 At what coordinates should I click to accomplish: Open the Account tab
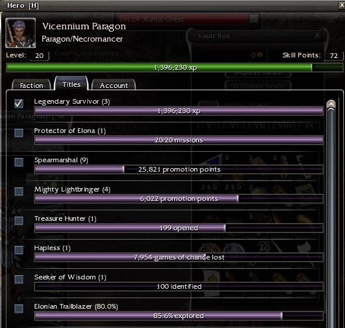pos(114,85)
